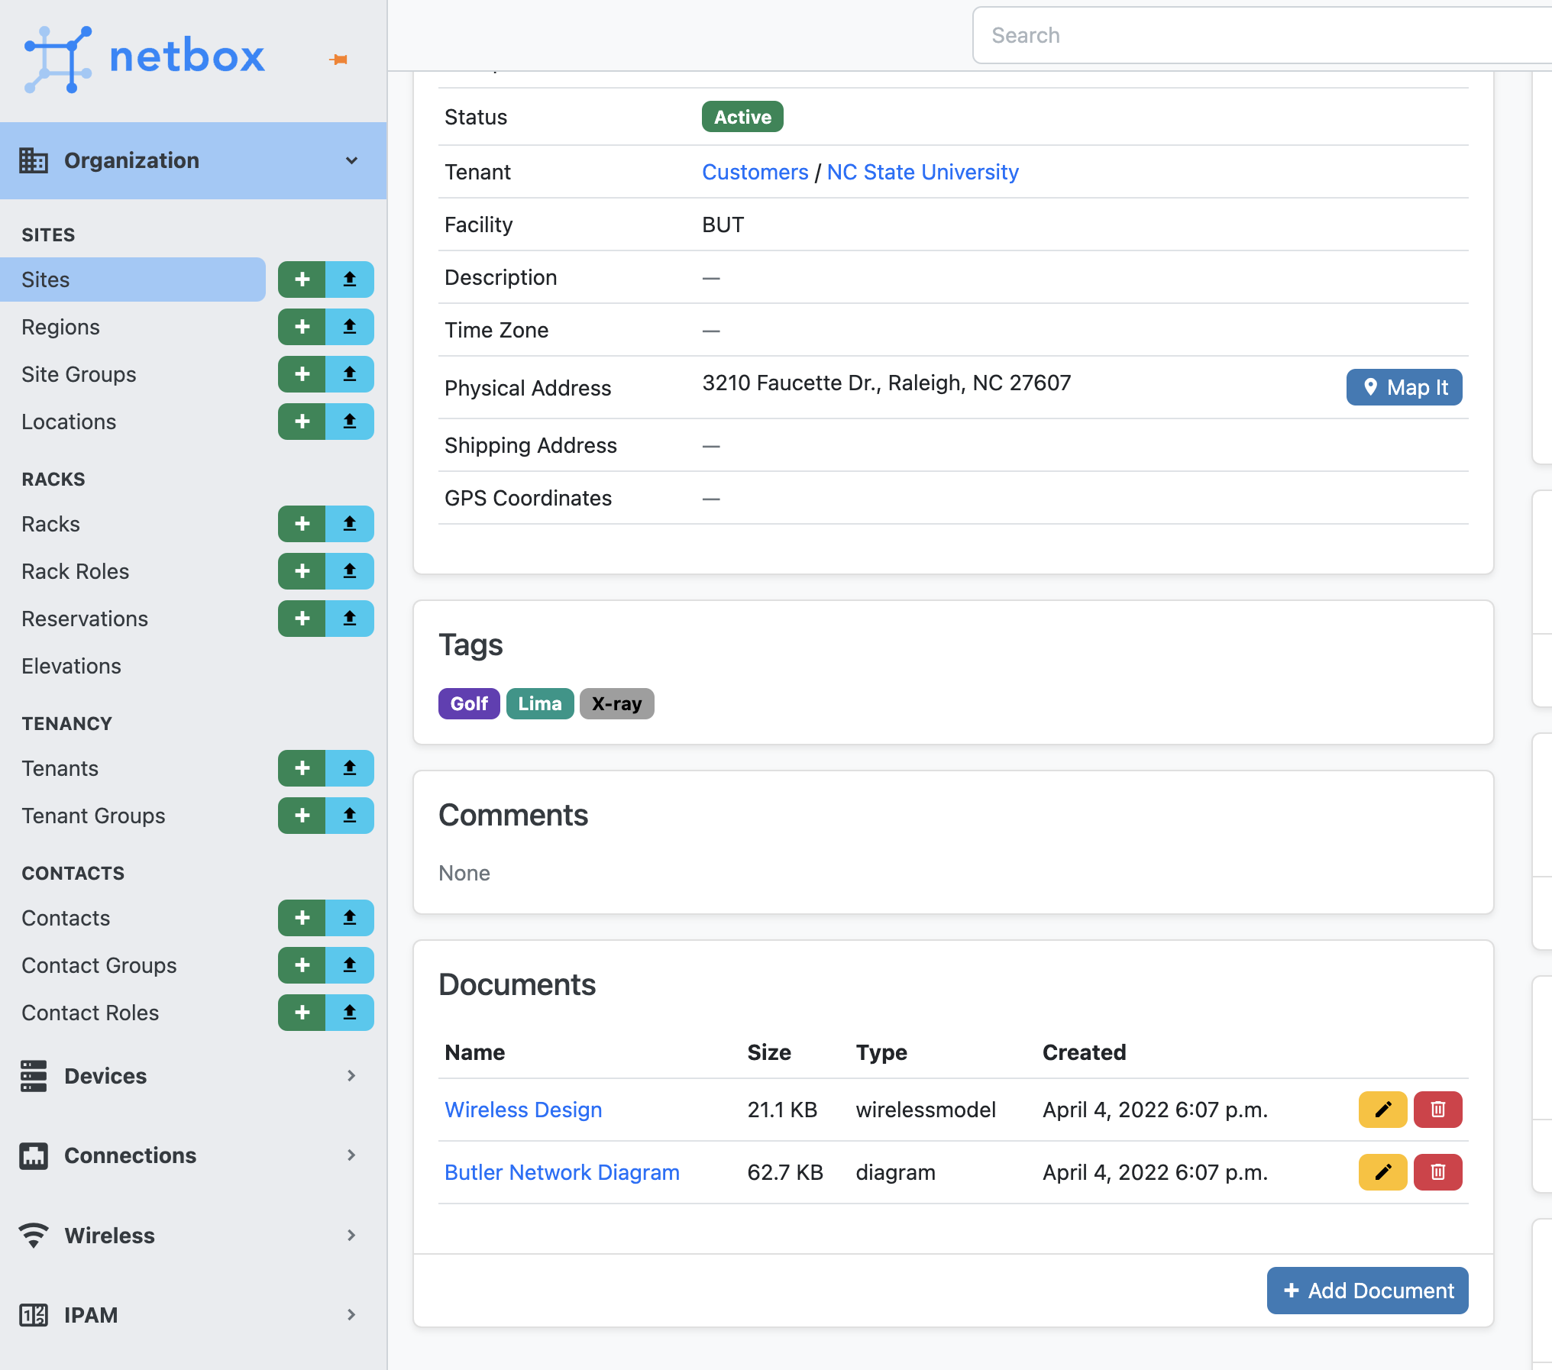Click the import Regions upload icon
This screenshot has width=1552, height=1370.
click(x=350, y=327)
